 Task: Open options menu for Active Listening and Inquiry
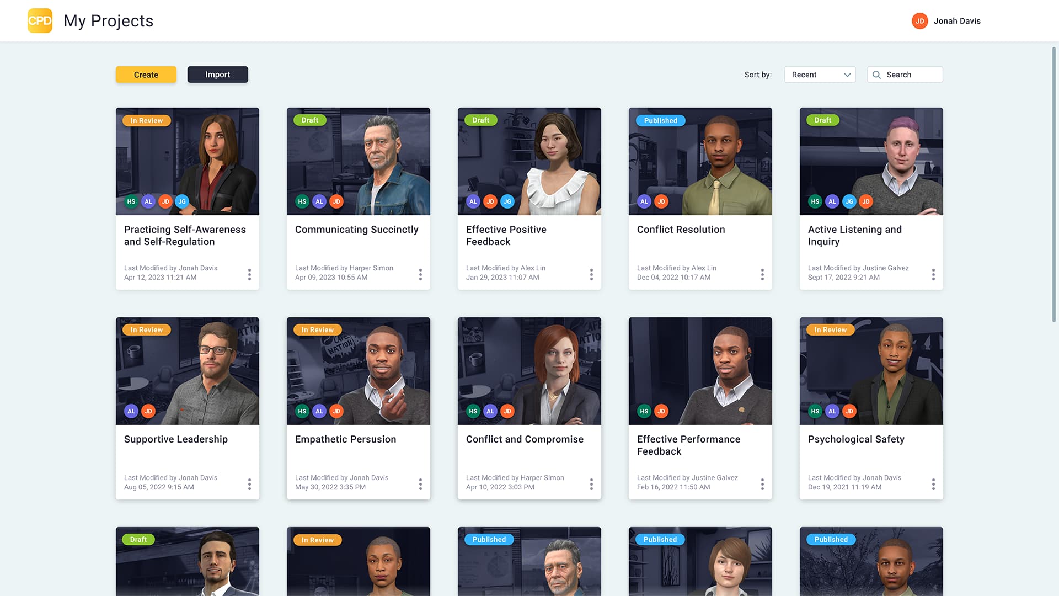tap(933, 274)
